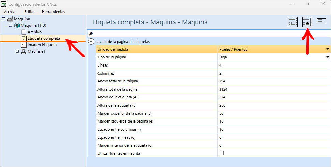331x167 pixels.
Task: Click the factory icon beside root Maquina
Action: pyautogui.click(x=10, y=19)
